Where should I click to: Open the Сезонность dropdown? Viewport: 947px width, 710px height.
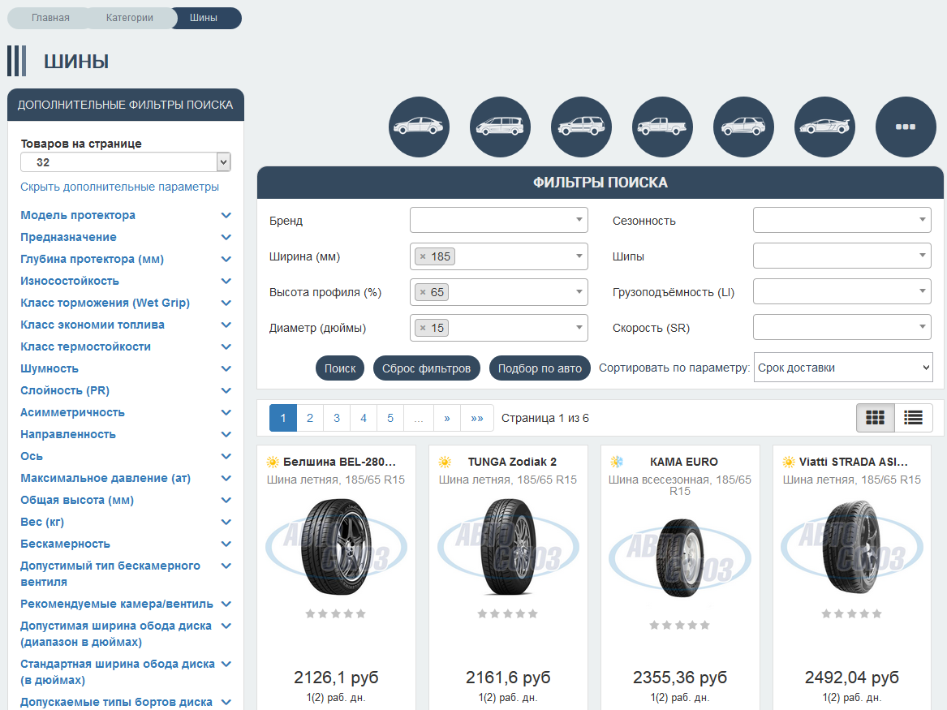[x=842, y=220]
